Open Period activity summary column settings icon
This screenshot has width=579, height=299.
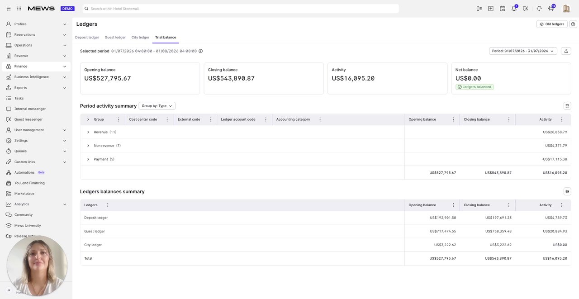567,106
